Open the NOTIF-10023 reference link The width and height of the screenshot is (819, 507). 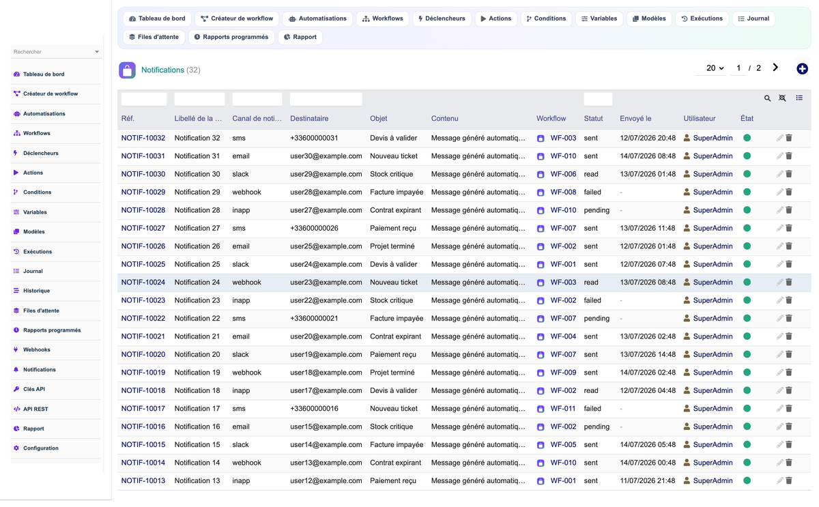click(143, 300)
